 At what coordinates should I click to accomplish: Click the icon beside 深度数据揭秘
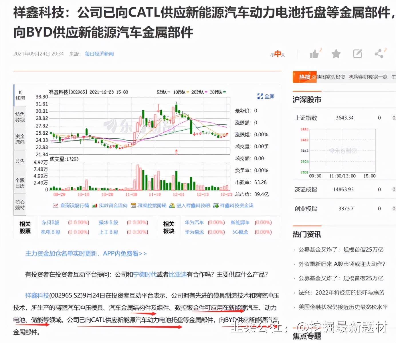coord(133,206)
